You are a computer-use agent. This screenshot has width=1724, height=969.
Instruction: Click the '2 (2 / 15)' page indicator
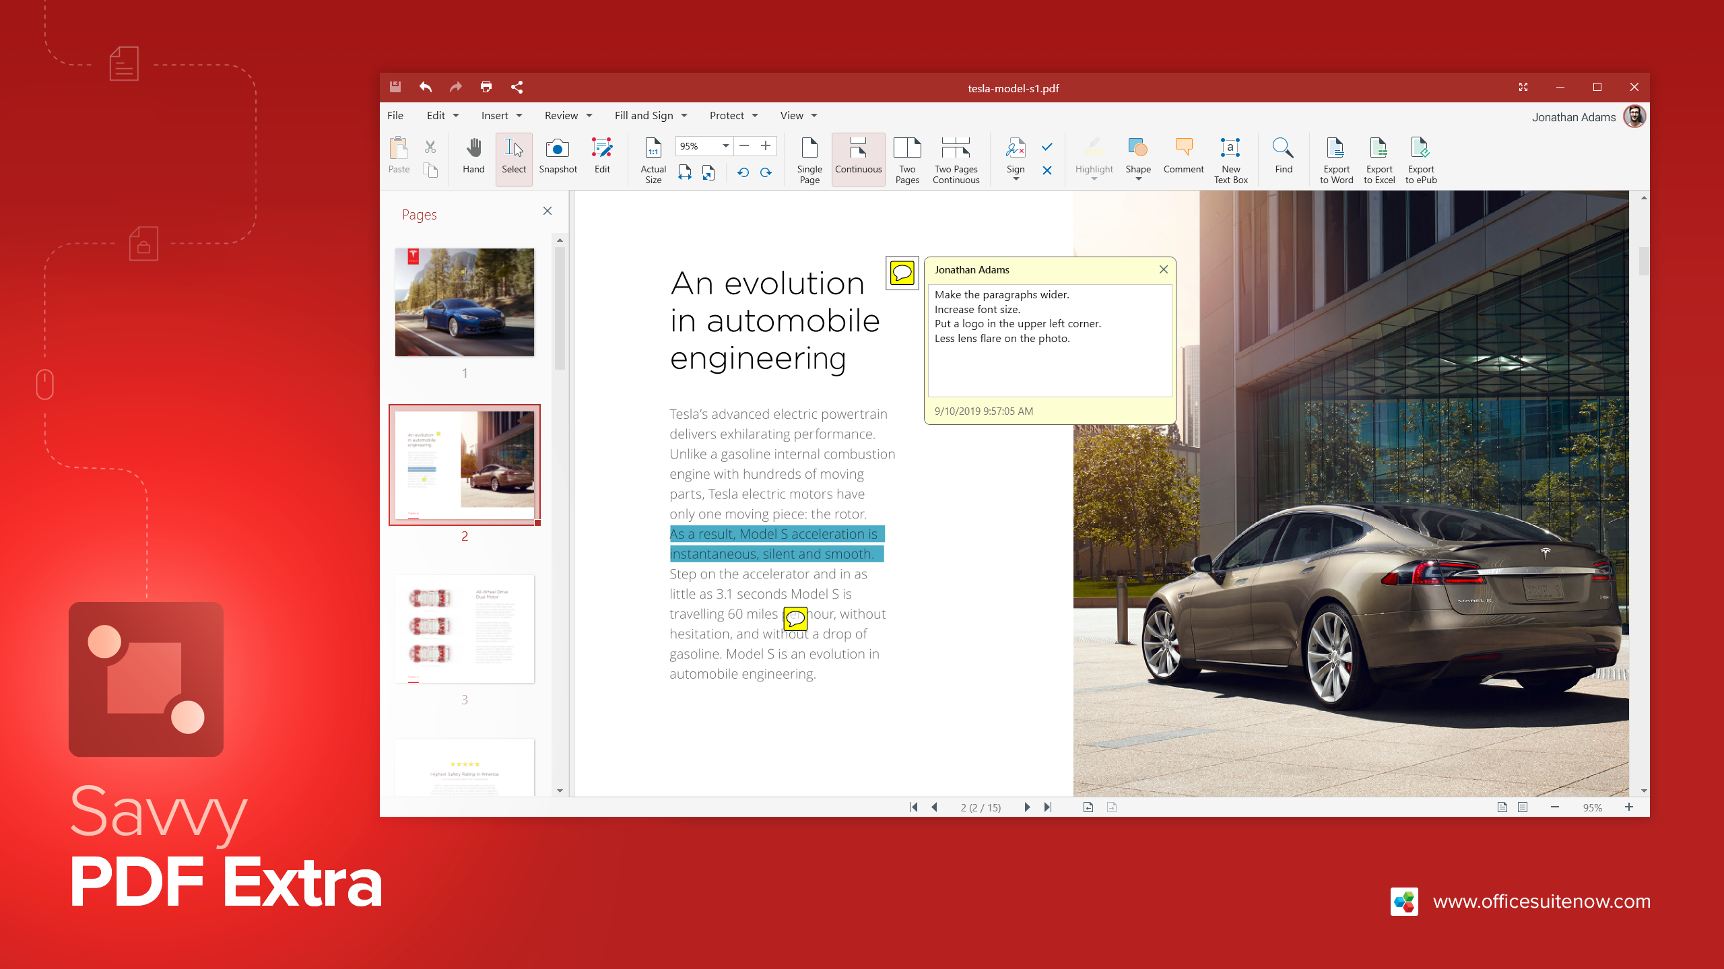coord(981,807)
